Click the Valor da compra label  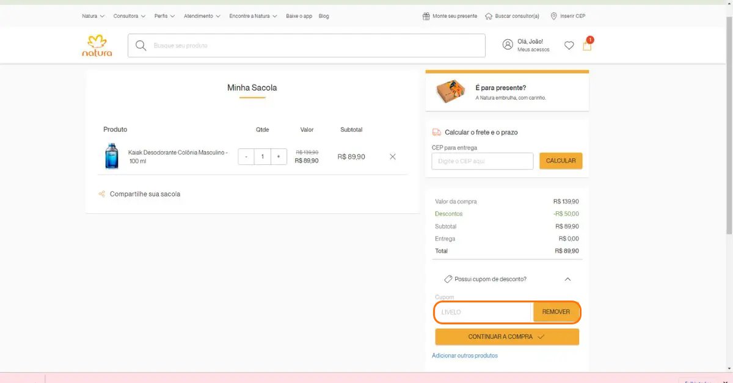pos(456,202)
